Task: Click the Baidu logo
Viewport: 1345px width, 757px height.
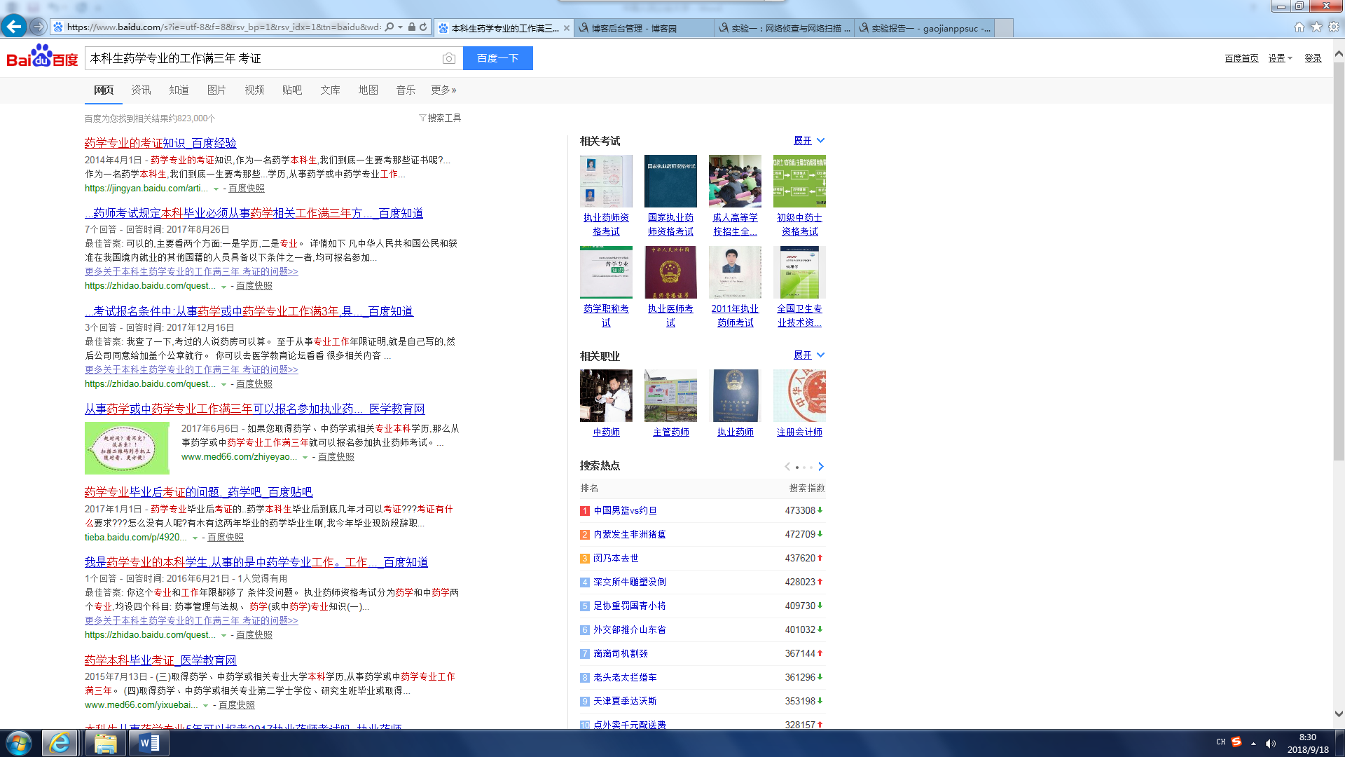Action: (x=42, y=57)
